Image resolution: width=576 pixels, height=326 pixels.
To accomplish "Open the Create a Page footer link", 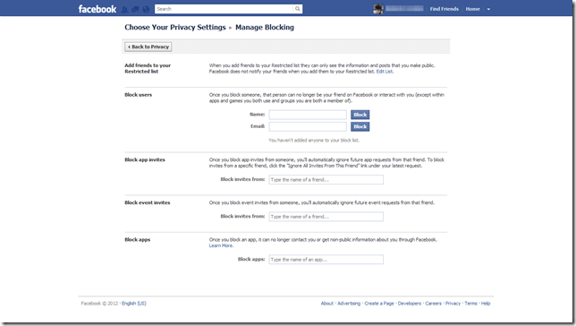I will 379,304.
